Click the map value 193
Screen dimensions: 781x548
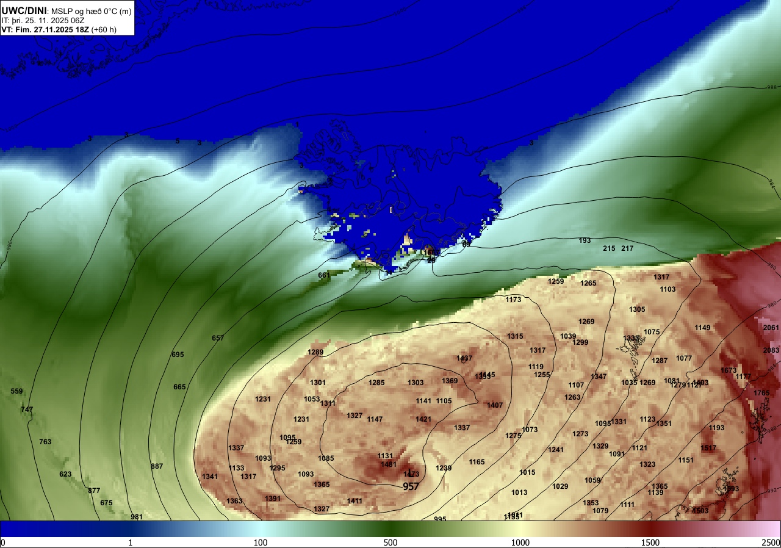point(585,240)
